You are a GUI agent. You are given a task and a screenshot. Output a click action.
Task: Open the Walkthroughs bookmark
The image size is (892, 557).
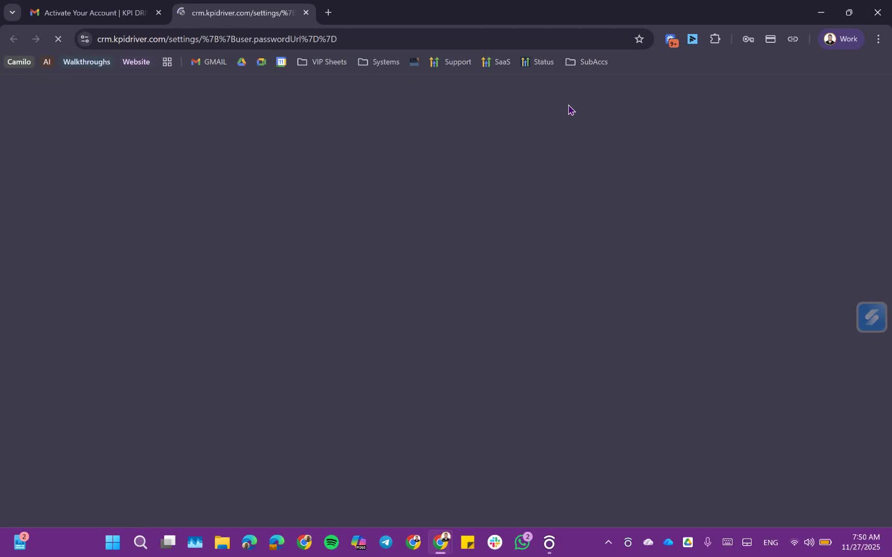click(86, 62)
